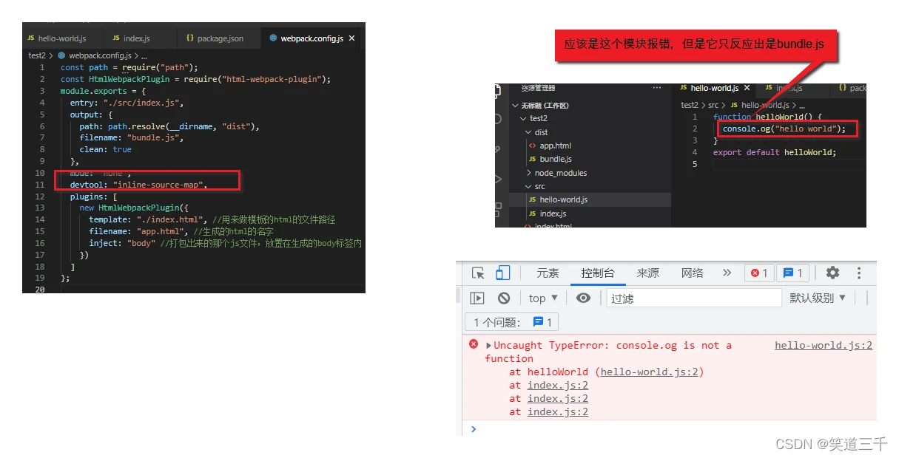
Task: Collapse the test2 folder in explorer
Action: click(533, 118)
